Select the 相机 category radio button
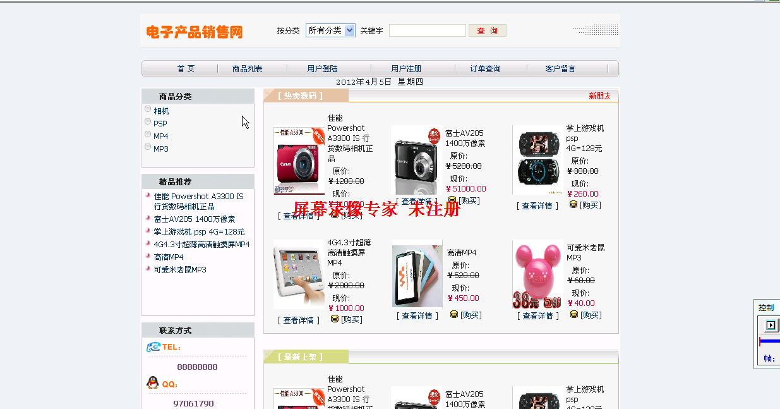This screenshot has width=780, height=409. coord(148,109)
